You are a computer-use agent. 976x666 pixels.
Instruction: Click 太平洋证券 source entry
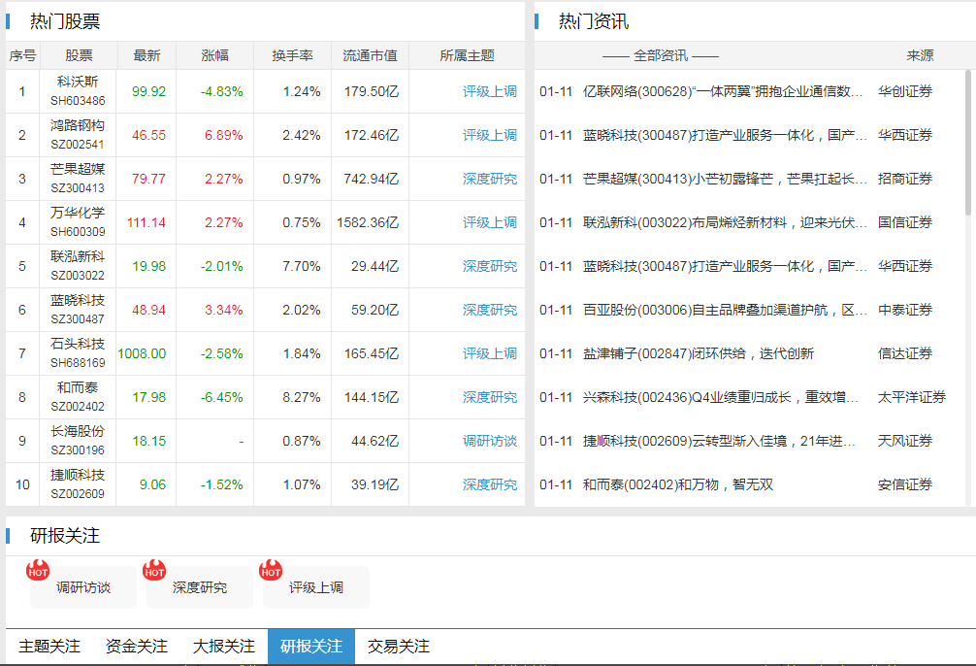tap(912, 397)
